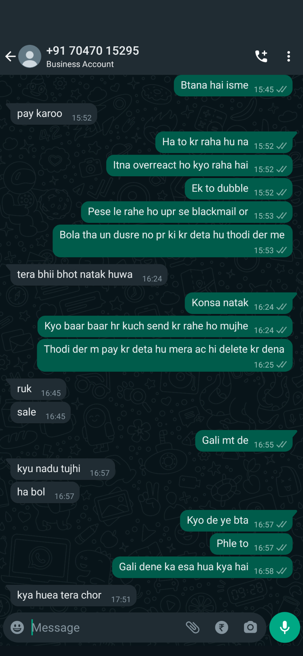Tap the "Btana hai isme" message bubble
303x656 pixels.
[233, 86]
